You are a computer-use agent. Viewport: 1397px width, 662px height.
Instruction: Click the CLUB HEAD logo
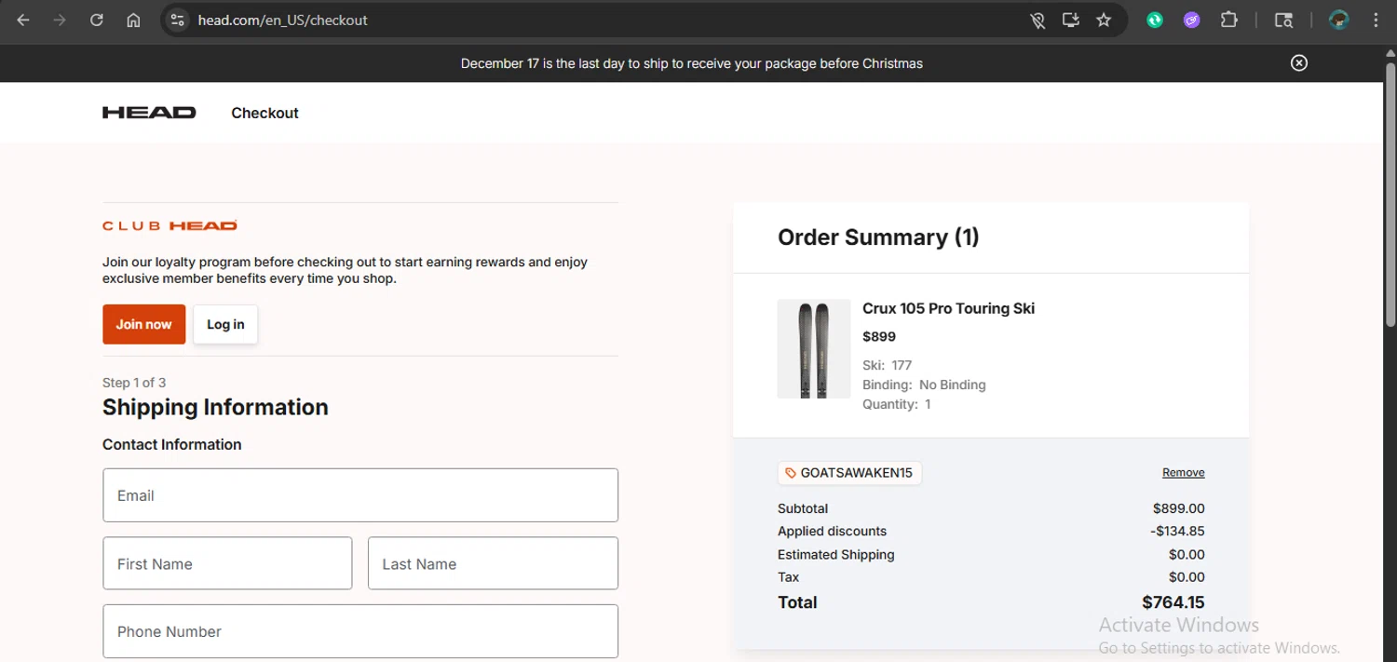pos(170,225)
